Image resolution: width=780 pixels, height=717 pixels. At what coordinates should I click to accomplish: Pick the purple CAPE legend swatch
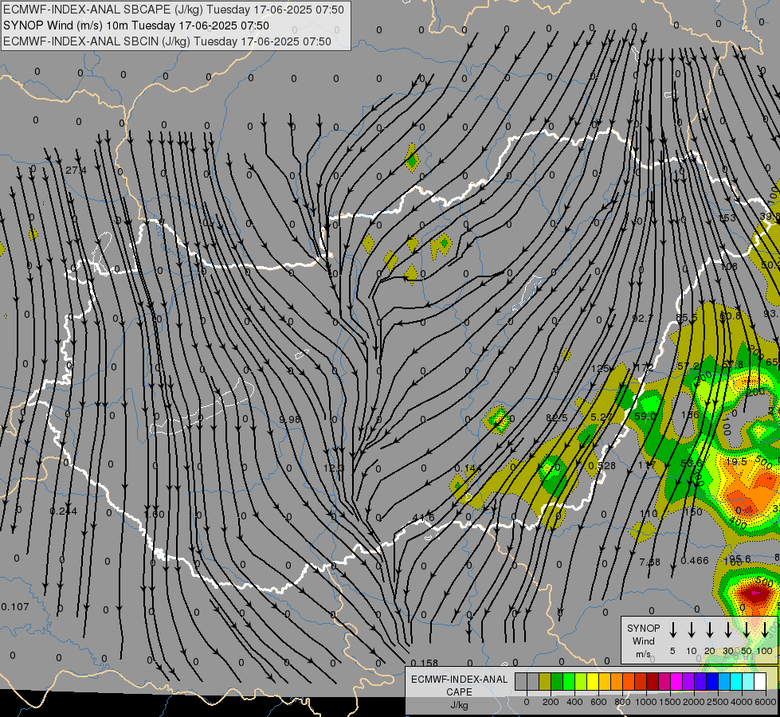tap(688, 681)
